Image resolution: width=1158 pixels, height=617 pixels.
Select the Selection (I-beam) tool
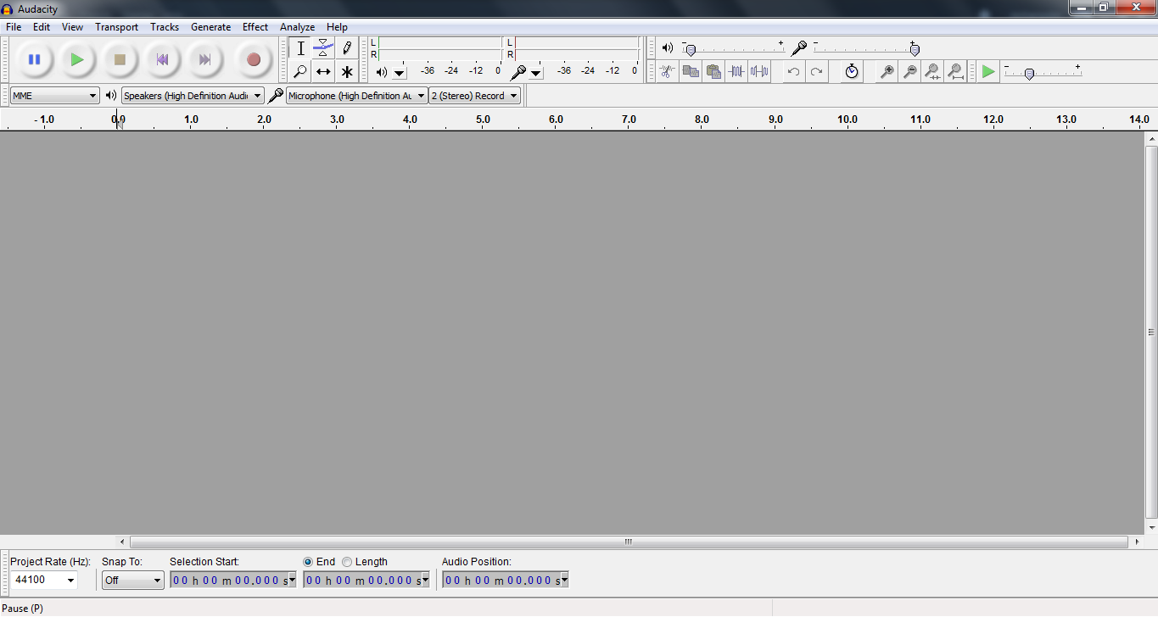pyautogui.click(x=300, y=48)
